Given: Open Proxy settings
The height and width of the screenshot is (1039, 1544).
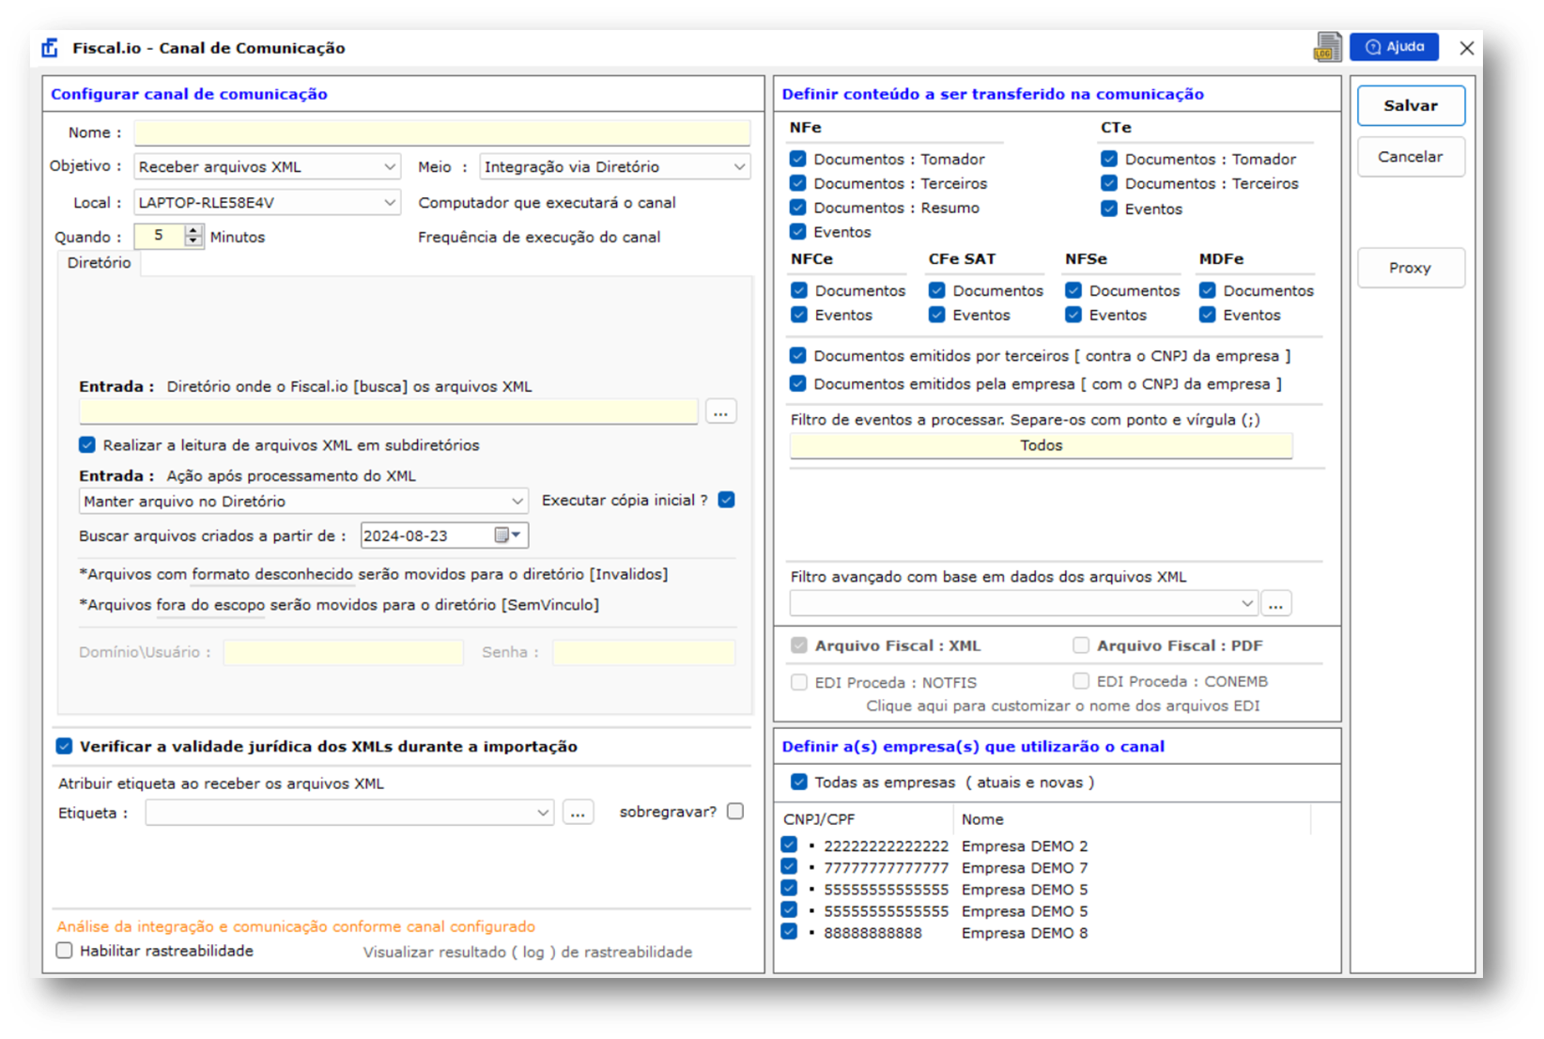Looking at the screenshot, I should [x=1411, y=268].
